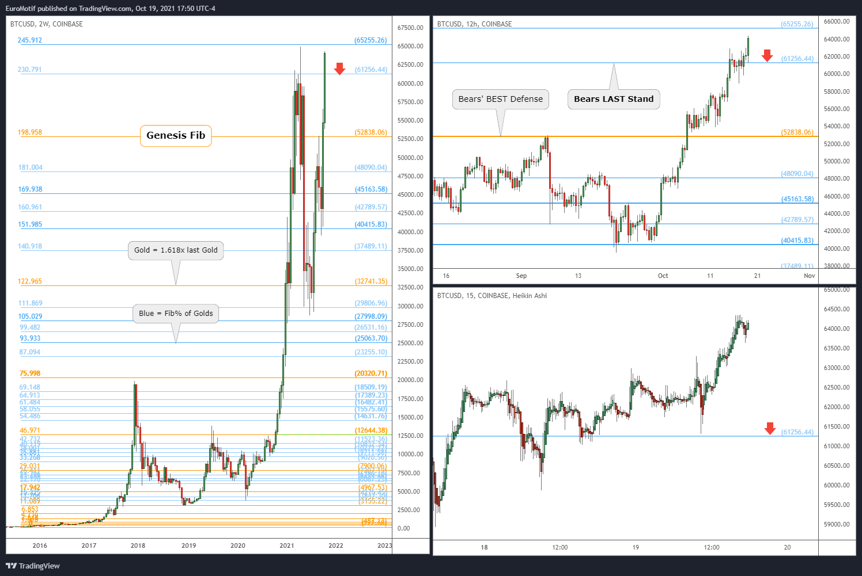This screenshot has width=862, height=576.
Task: Click the Oct date axis label
Action: coord(663,276)
